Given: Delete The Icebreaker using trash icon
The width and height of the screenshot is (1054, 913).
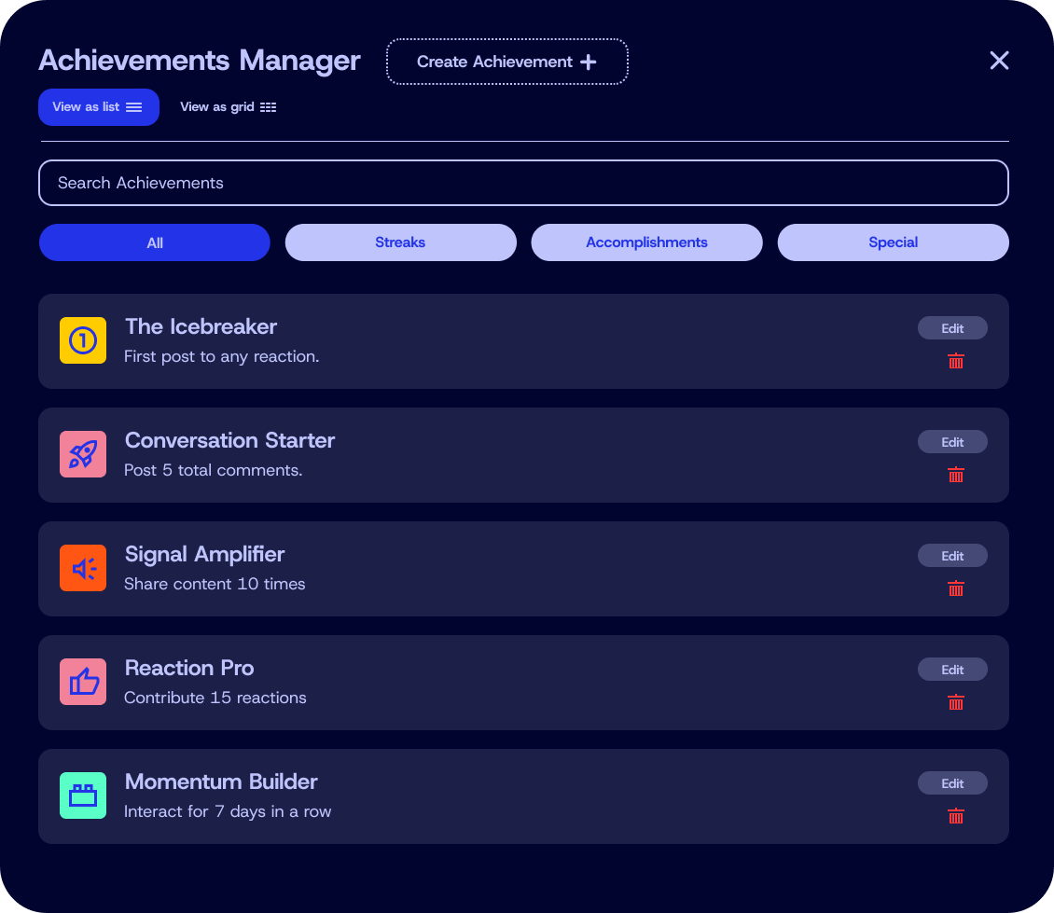Looking at the screenshot, I should pyautogui.click(x=955, y=361).
